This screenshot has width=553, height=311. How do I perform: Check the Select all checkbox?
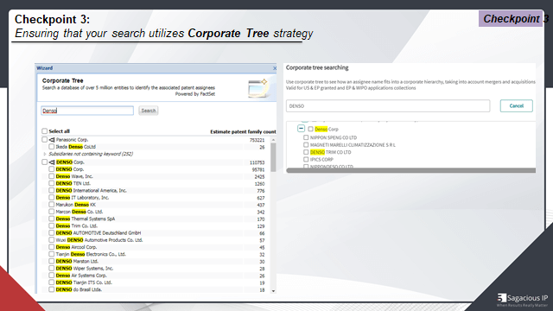click(x=44, y=131)
